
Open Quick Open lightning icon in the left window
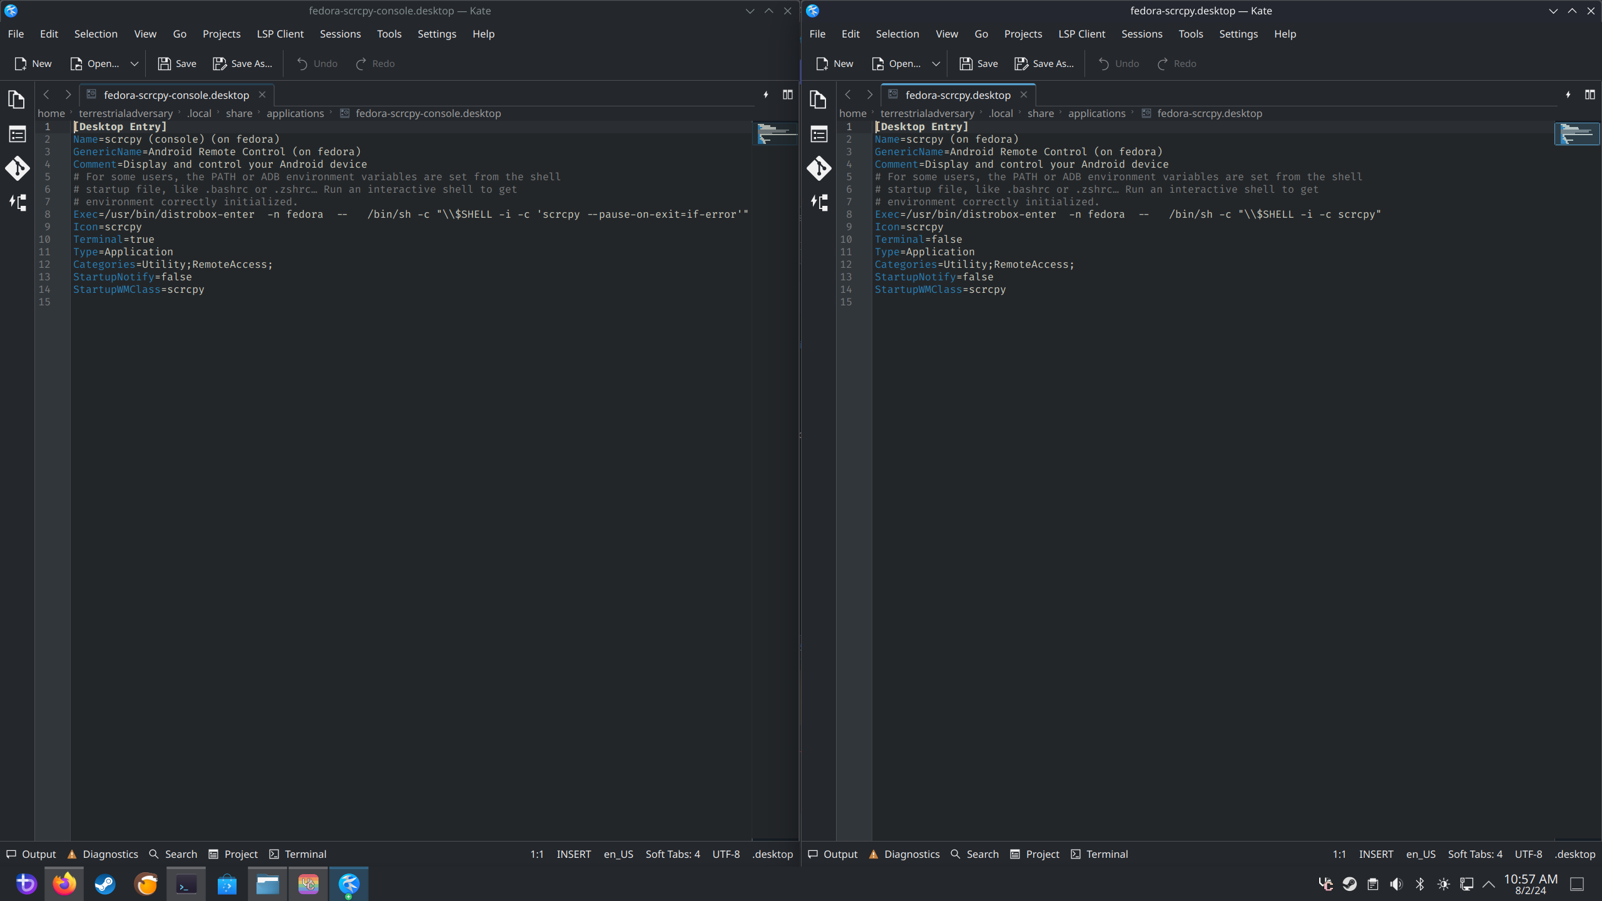tap(765, 94)
